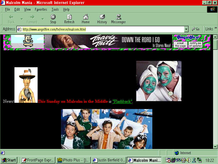Click the Internet Explorer logo in title bar
Screen dimensions: 218x164
coord(3,3)
